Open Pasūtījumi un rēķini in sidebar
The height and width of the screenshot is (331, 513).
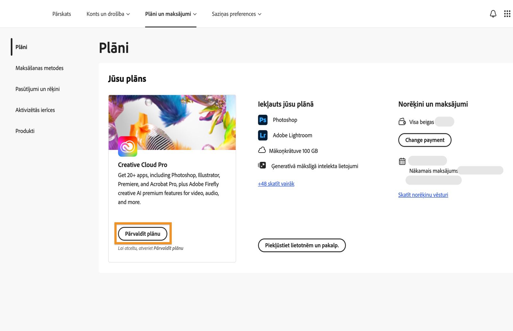[x=38, y=89]
